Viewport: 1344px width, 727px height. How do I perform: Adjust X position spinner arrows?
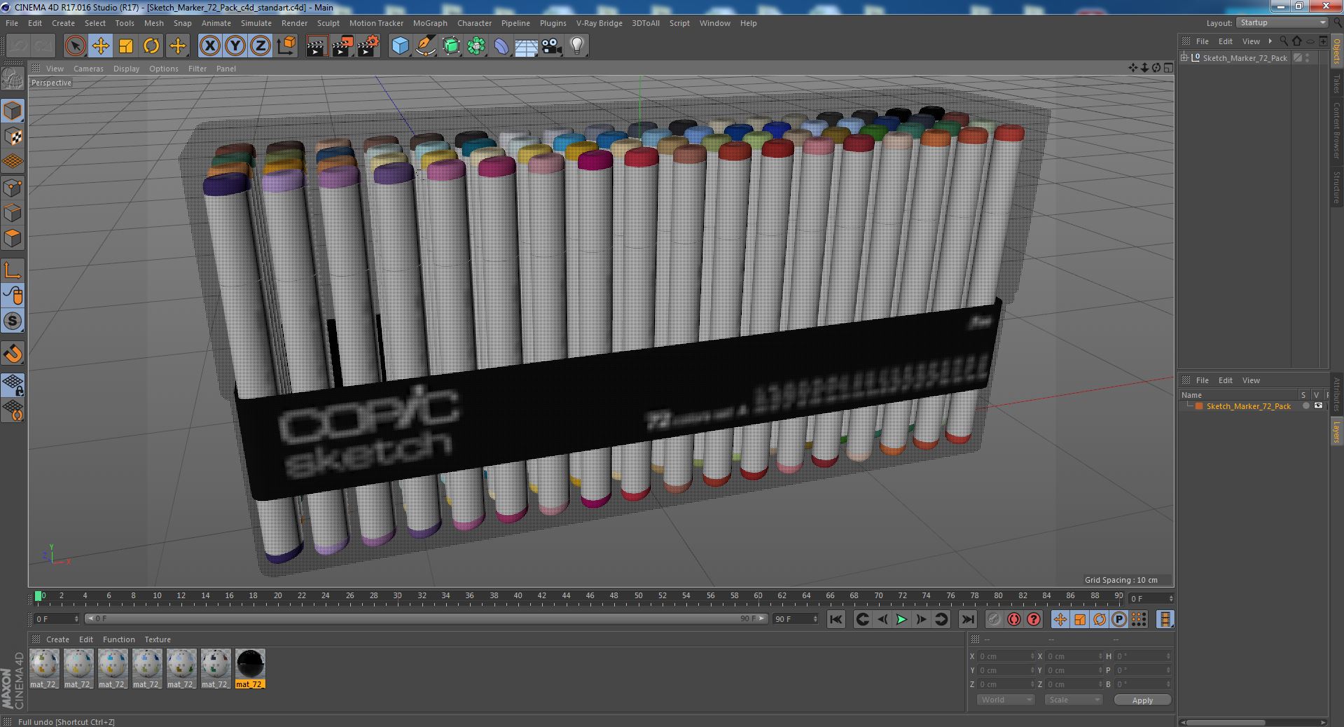1032,656
